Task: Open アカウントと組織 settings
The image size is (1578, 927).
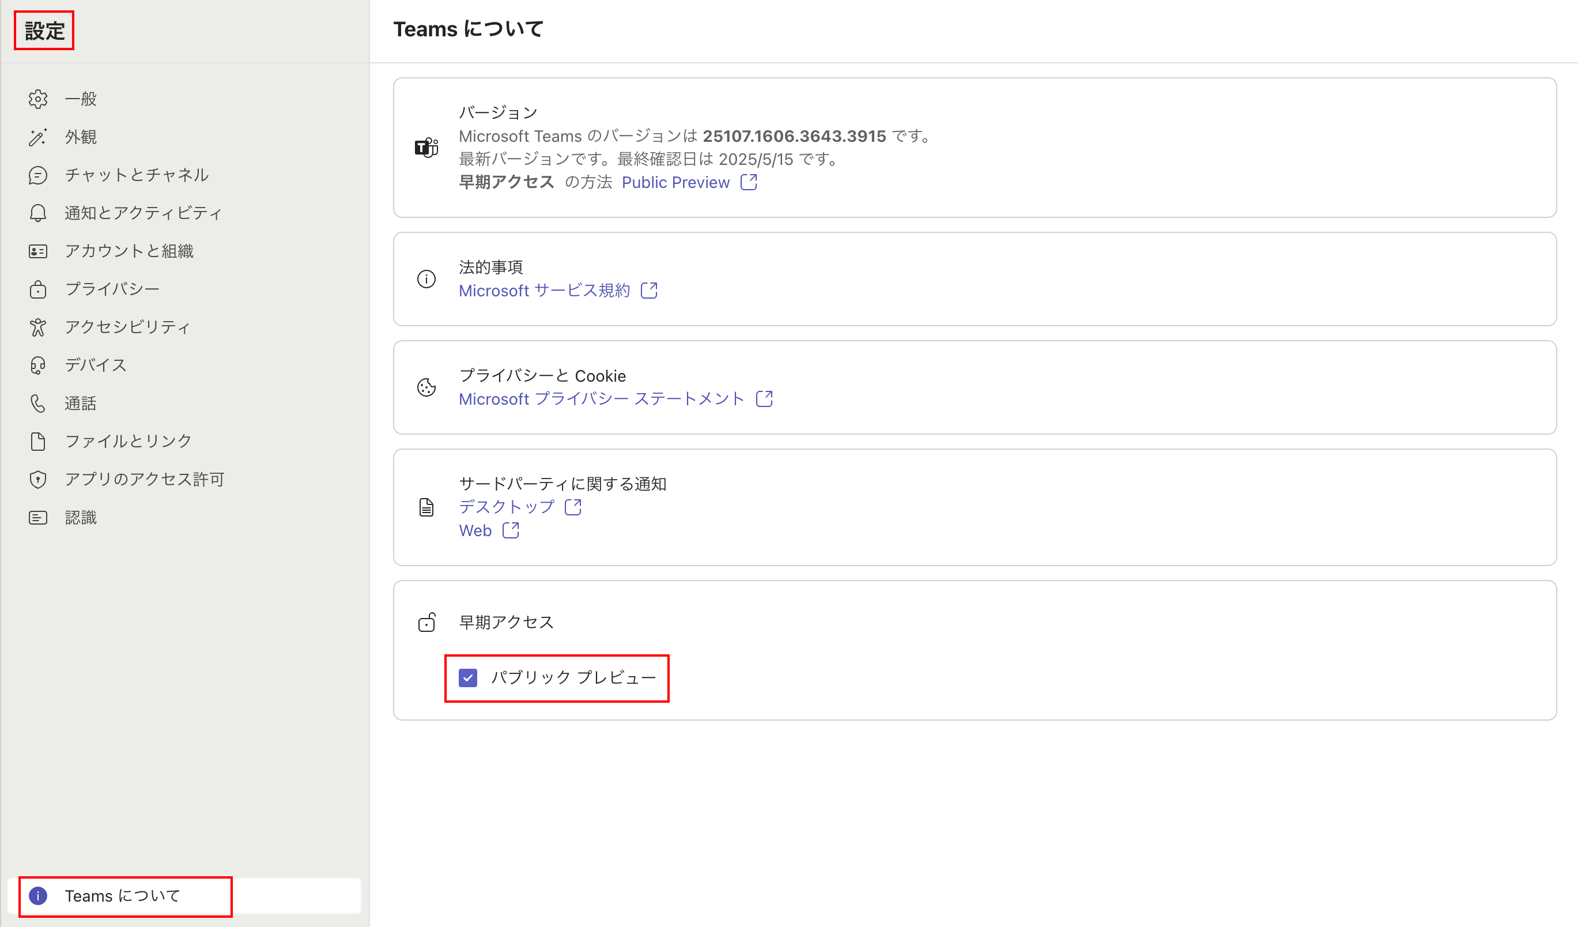Action: 185,251
